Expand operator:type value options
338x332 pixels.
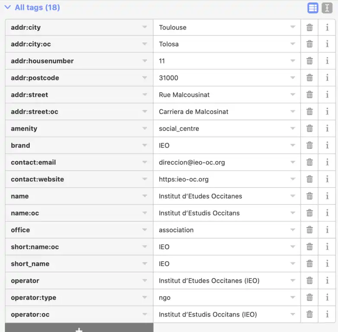(x=293, y=298)
